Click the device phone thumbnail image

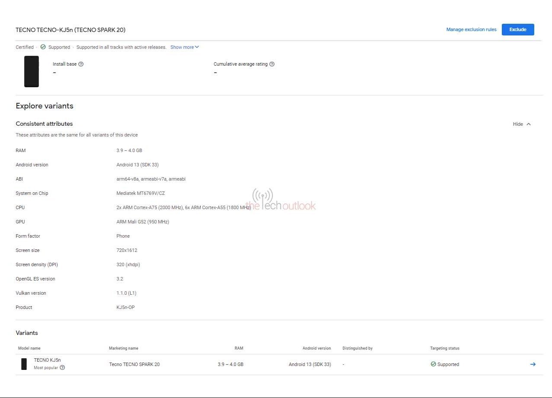(32, 71)
